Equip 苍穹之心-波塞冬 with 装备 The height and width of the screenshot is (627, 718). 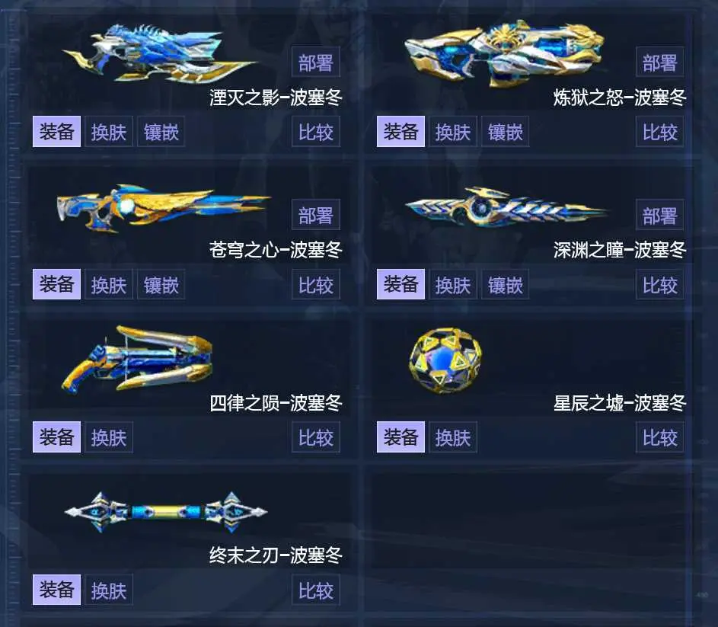point(57,284)
